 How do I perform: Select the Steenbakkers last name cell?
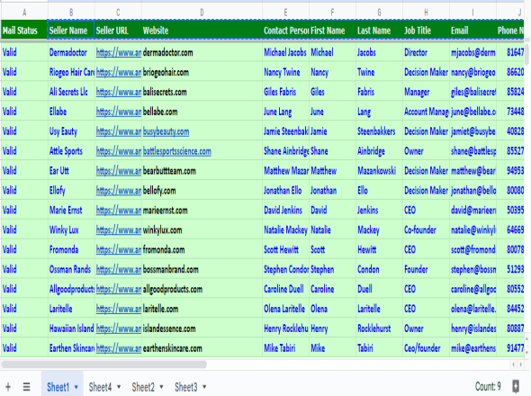point(379,131)
